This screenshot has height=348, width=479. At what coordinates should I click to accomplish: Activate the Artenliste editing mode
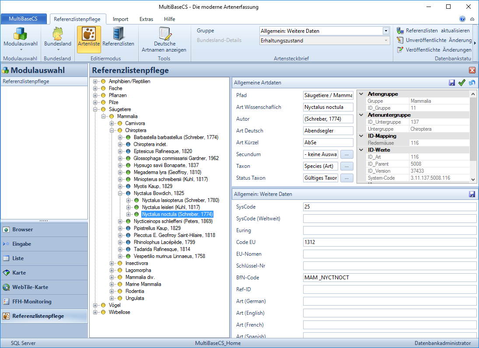[x=89, y=39]
